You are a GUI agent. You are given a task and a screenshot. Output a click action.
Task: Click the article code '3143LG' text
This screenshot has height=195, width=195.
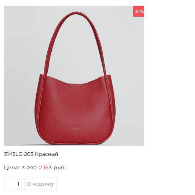pyautogui.click(x=13, y=154)
